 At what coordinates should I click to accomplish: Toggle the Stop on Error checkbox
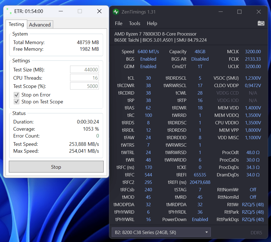17,95
